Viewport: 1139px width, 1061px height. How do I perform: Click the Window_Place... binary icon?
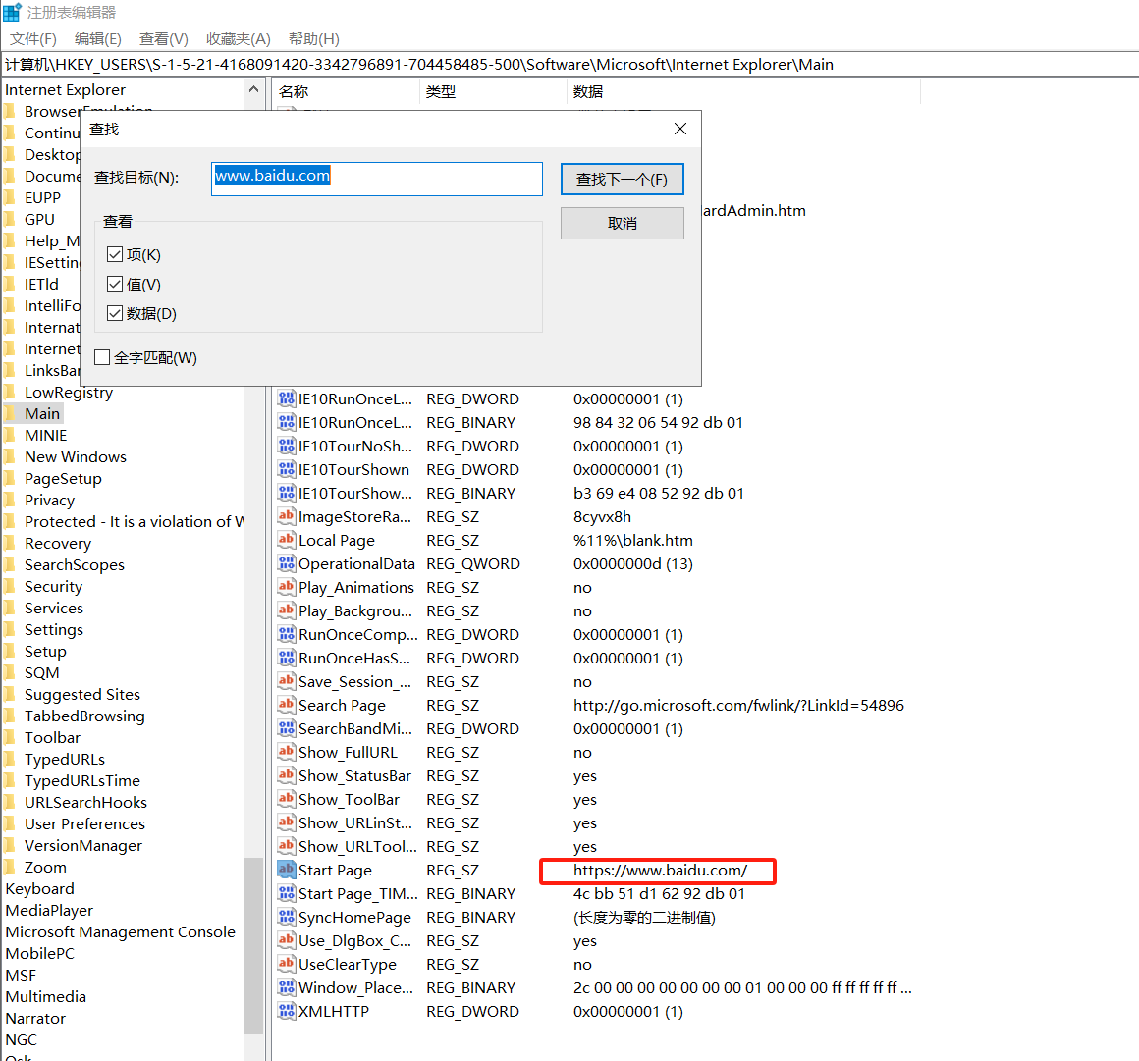click(286, 987)
